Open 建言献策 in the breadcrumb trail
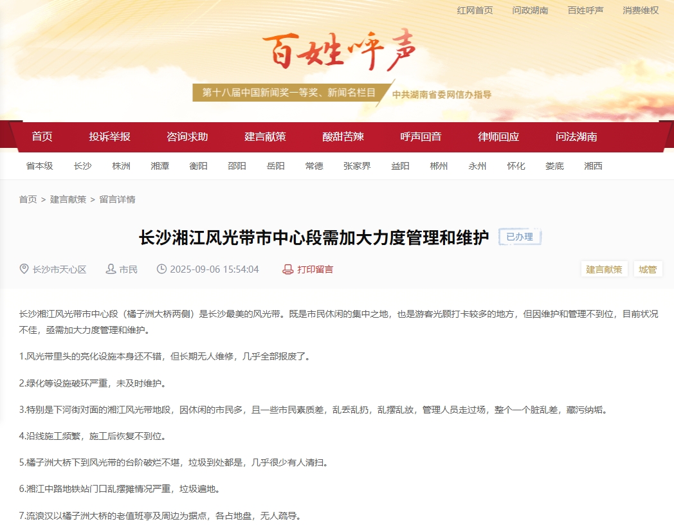 (68, 199)
